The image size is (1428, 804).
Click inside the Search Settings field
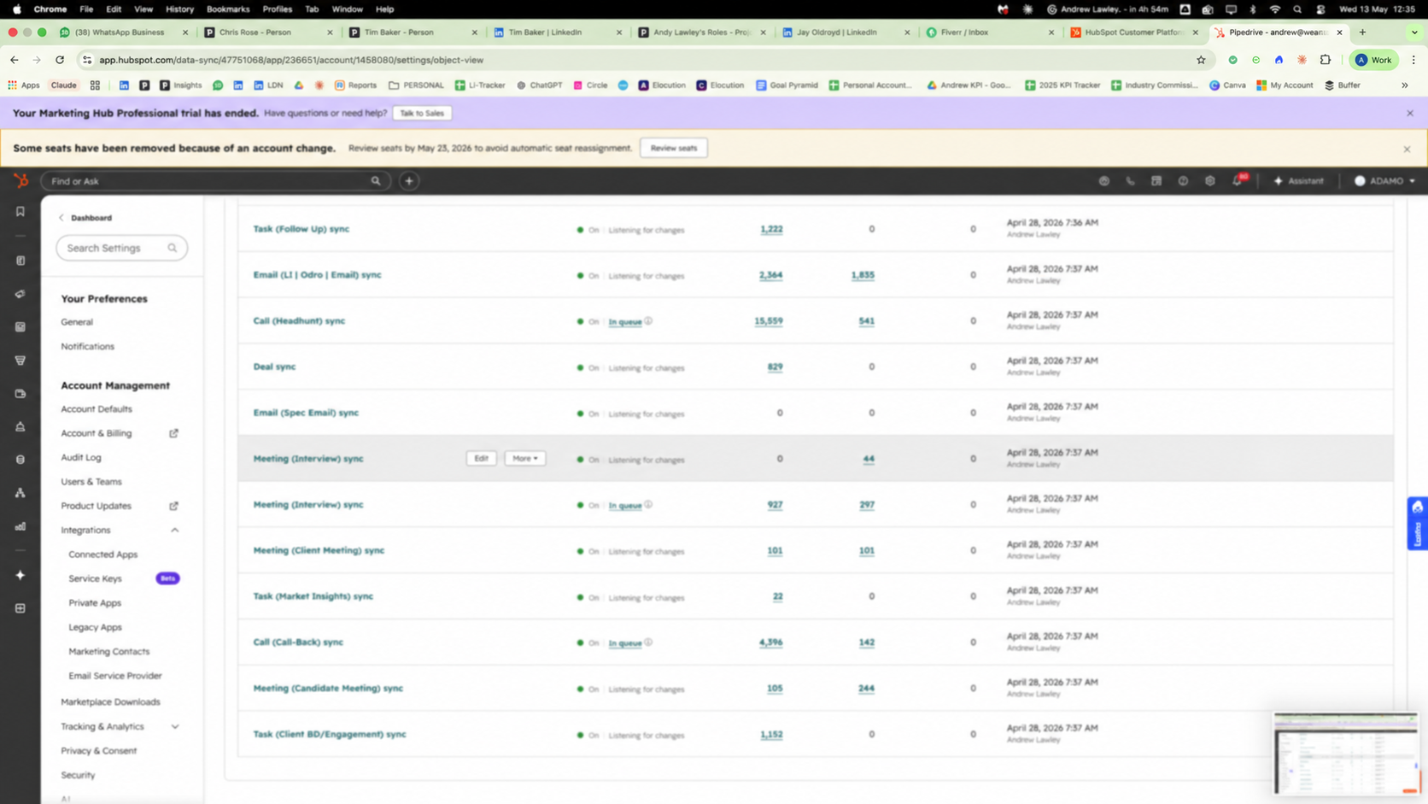(x=121, y=248)
